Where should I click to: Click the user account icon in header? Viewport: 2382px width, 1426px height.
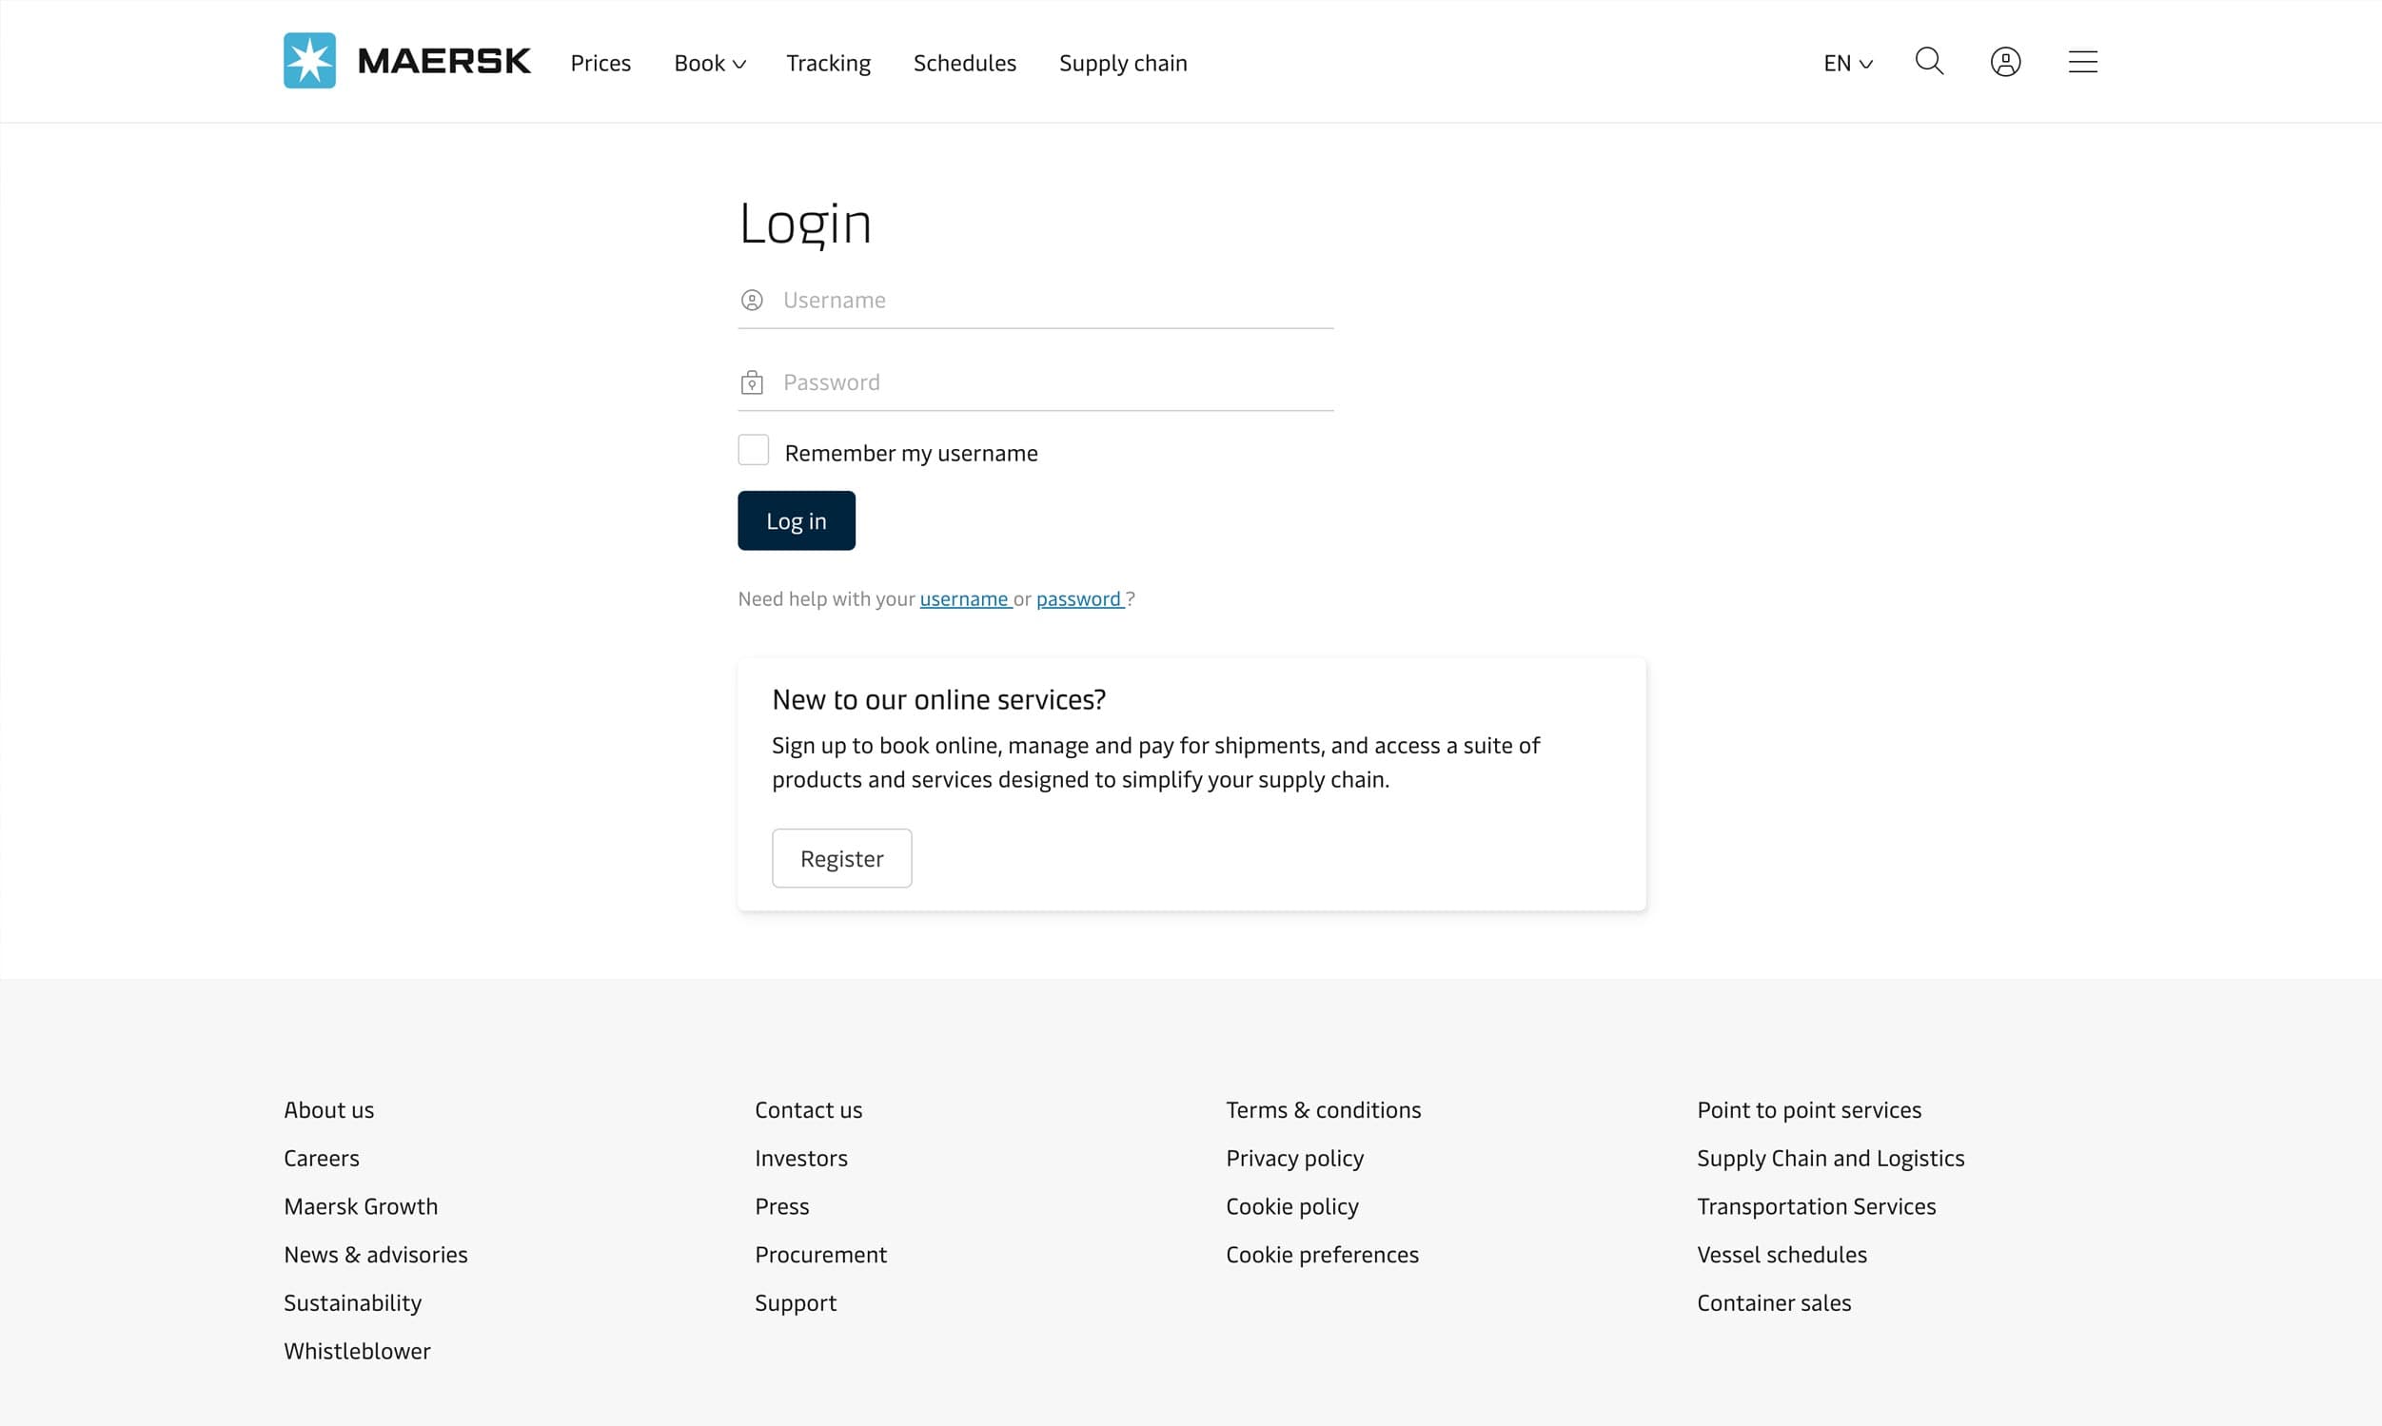pyautogui.click(x=2005, y=62)
